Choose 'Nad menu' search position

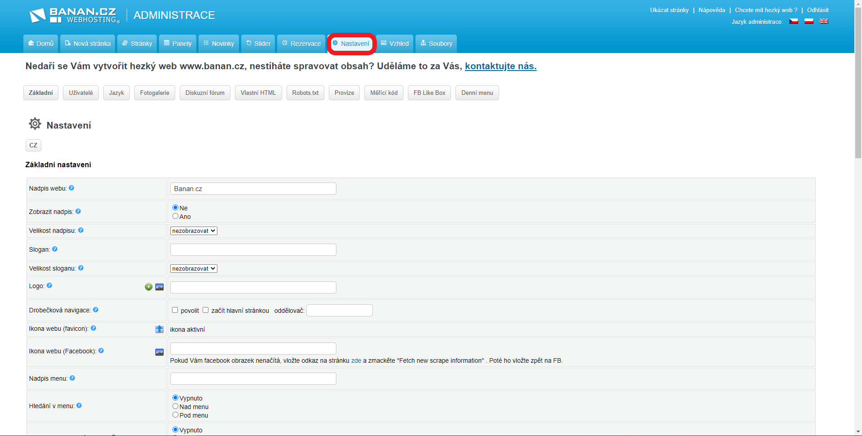coord(176,406)
